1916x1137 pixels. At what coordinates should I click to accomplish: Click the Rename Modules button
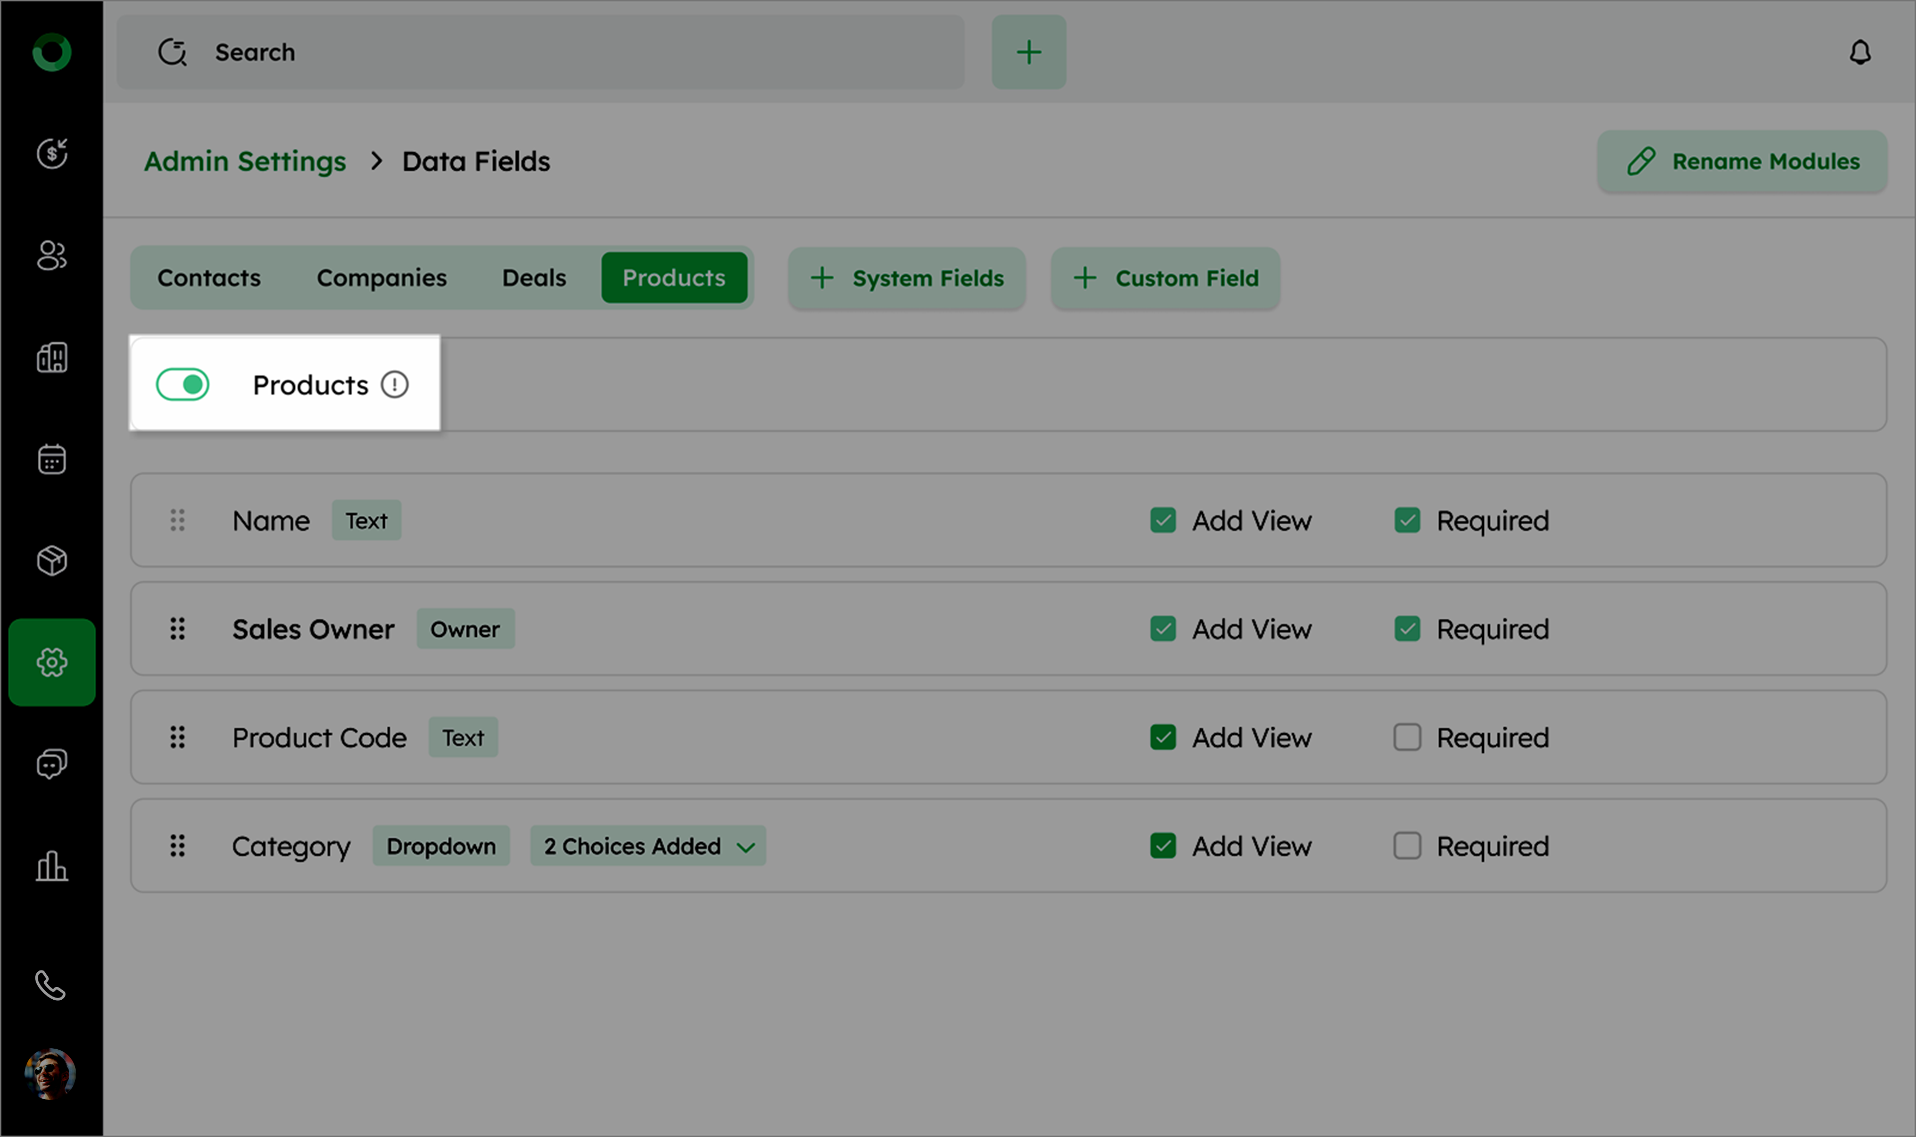[x=1742, y=161]
